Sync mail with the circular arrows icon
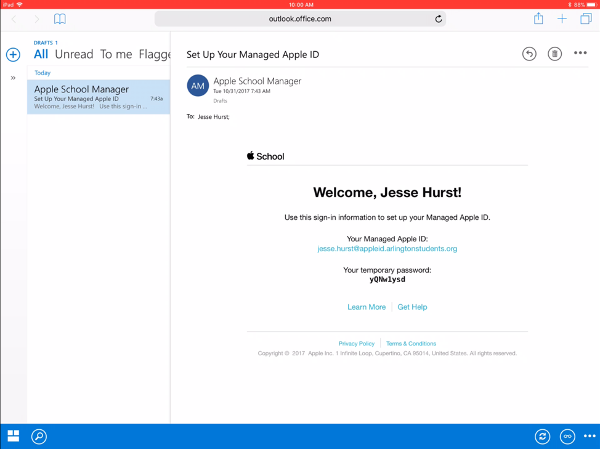 click(x=543, y=437)
